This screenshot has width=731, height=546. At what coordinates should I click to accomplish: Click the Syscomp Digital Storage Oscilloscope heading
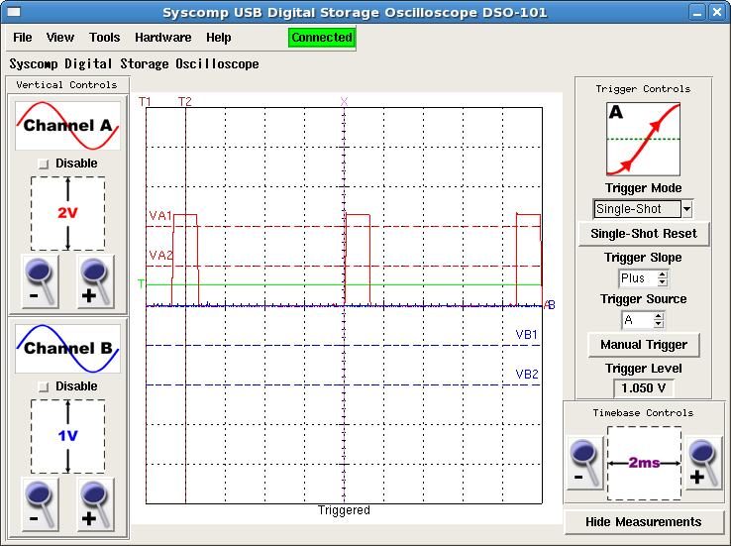click(x=135, y=63)
